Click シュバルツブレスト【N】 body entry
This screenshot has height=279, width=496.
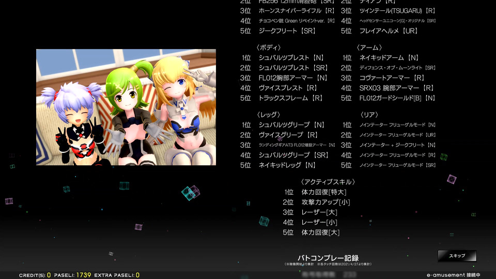click(x=291, y=58)
